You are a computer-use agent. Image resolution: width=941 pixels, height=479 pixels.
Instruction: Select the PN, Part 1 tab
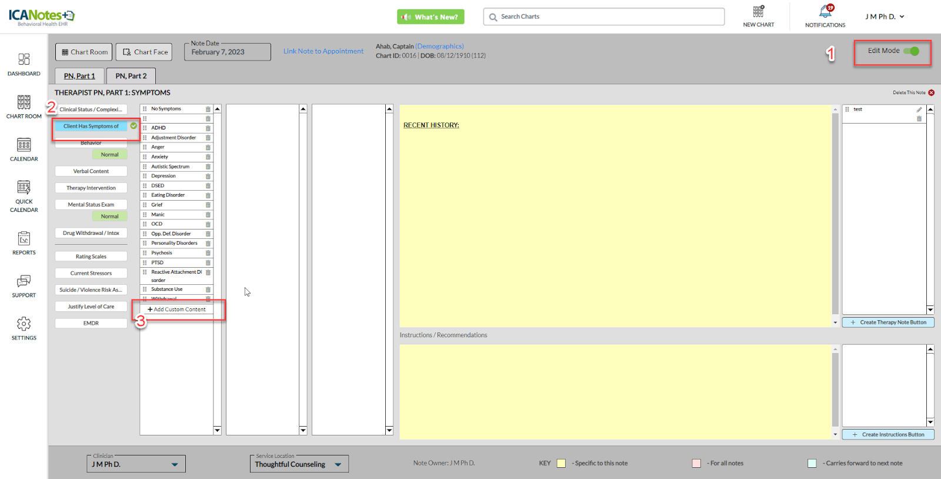[79, 76]
